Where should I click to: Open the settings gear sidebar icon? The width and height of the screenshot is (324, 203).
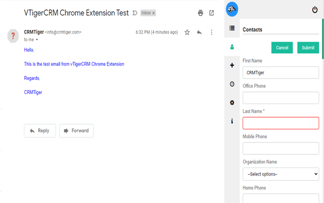(232, 103)
